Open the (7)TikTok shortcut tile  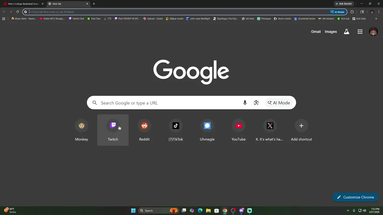176,130
